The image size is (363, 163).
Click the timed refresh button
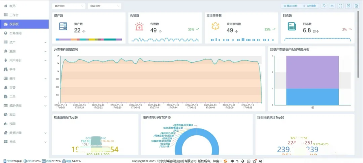[x=310, y=6]
